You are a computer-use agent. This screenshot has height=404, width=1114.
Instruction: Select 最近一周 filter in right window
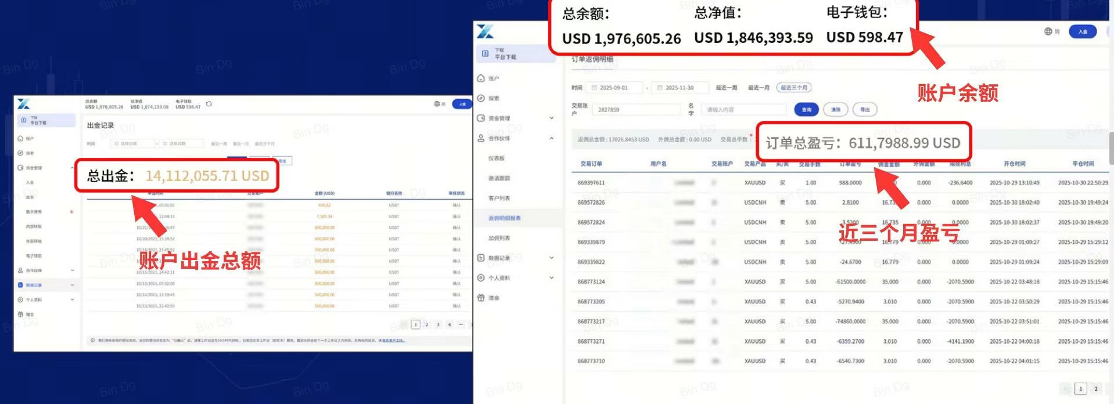(x=726, y=88)
